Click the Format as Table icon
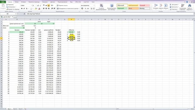The width and height of the screenshot is (195, 110). pyautogui.click(x=112, y=5)
